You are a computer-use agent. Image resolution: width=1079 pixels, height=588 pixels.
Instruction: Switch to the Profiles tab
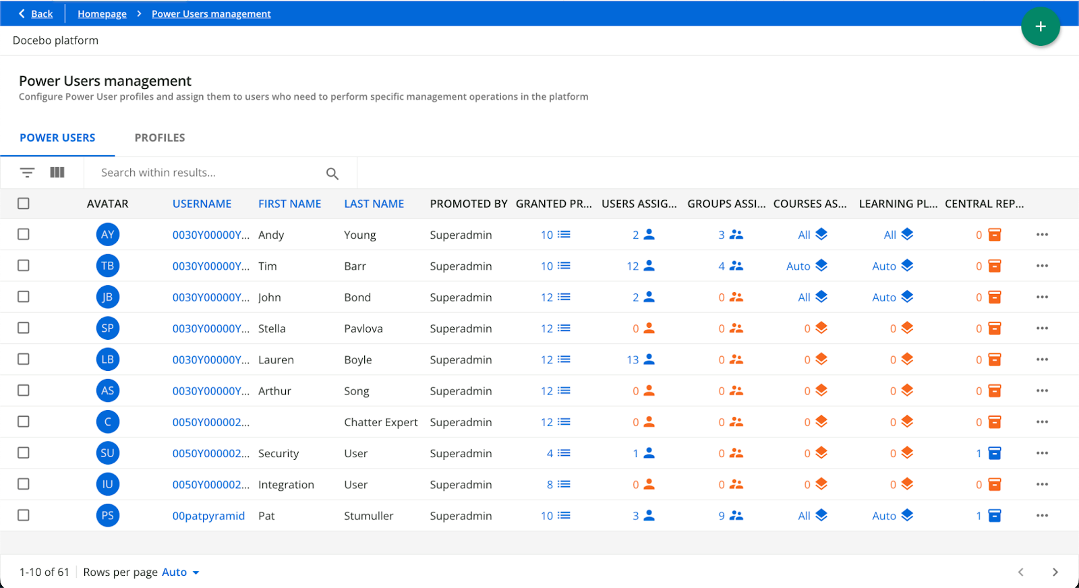coord(160,138)
